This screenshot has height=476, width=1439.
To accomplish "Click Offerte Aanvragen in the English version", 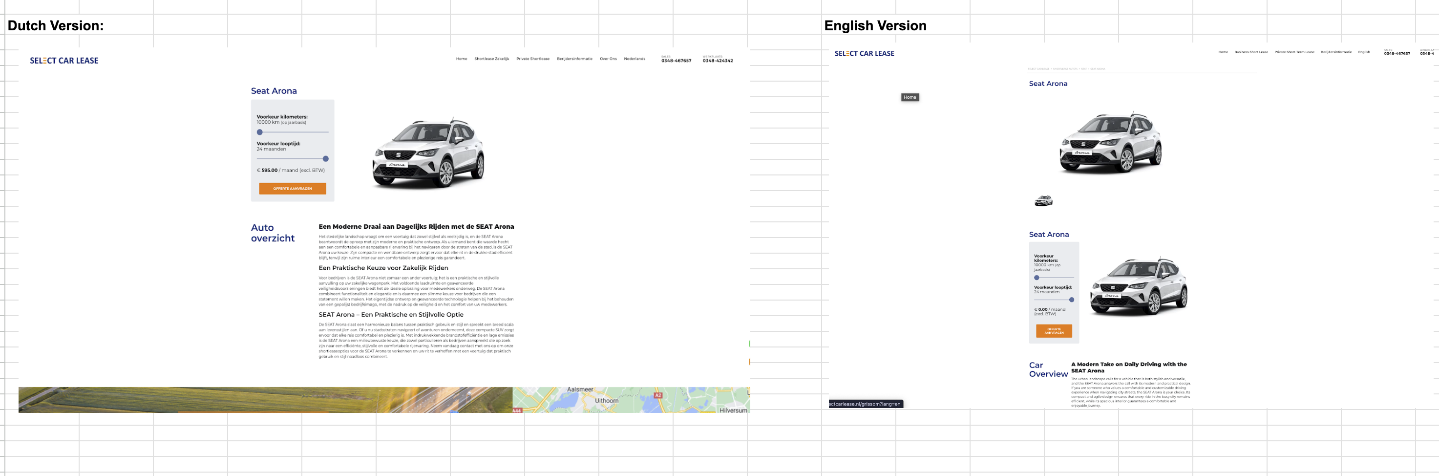I will (1054, 331).
